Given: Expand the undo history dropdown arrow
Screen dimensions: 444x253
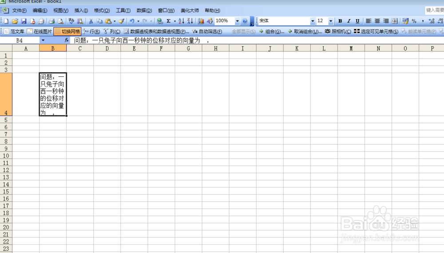Looking at the screenshot, I should [x=139, y=21].
